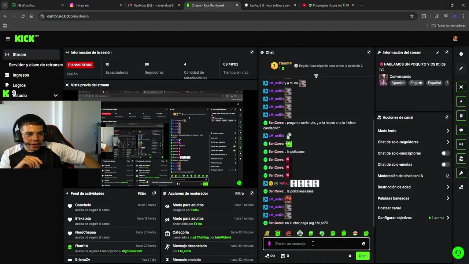This screenshot has height=264, width=469.
Task: Pop out the Información del stream panel
Action: click(446, 52)
